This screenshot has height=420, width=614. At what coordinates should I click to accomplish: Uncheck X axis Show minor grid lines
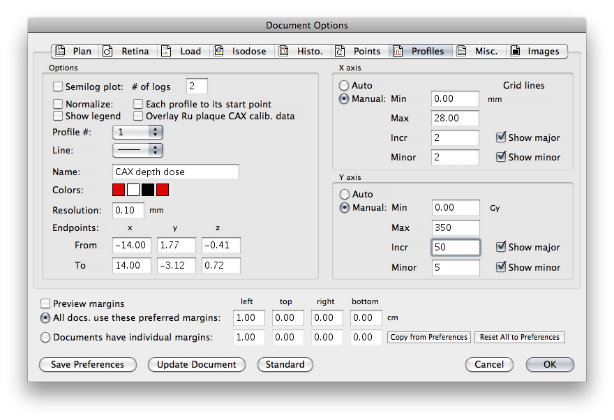click(501, 156)
